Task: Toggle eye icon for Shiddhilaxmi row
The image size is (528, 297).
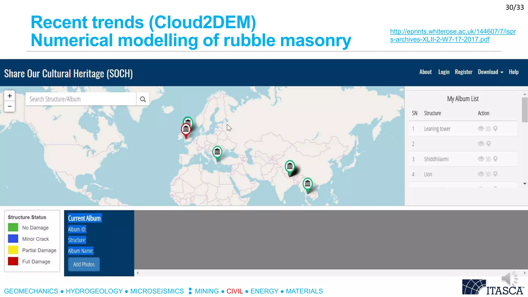Action: 481,159
